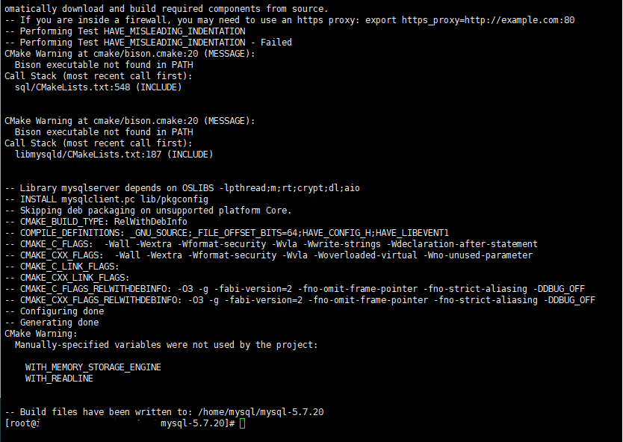Click the first 'Bison executable not found' warning
This screenshot has width=623, height=442.
coord(104,65)
